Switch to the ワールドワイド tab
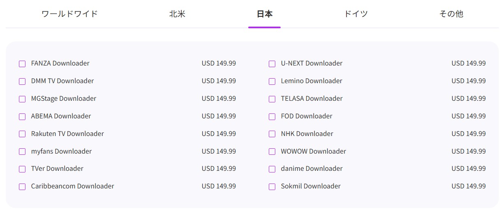 pos(69,14)
